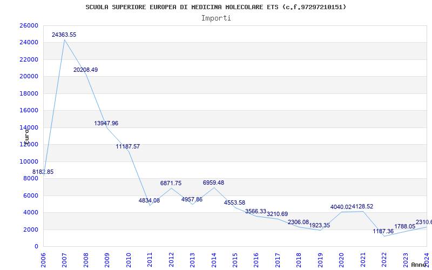Screen dimensions: 432x270
Task: Click the x-axis year 2019
Action: (x=320, y=259)
